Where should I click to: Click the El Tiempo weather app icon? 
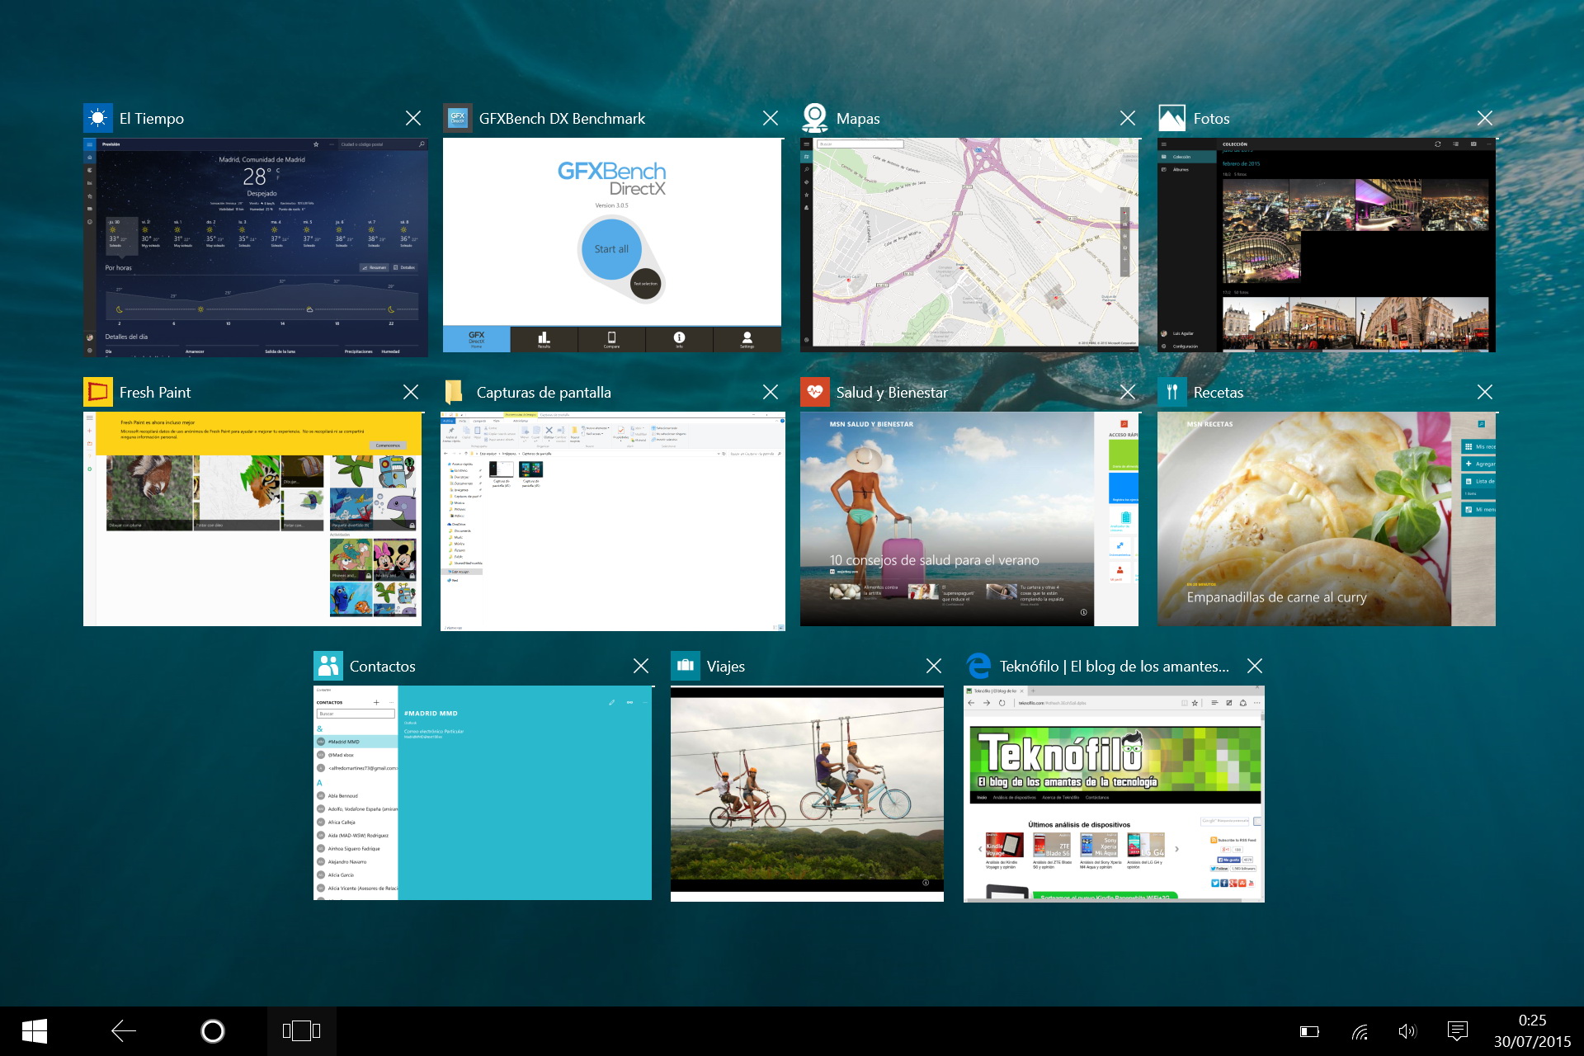click(x=98, y=118)
